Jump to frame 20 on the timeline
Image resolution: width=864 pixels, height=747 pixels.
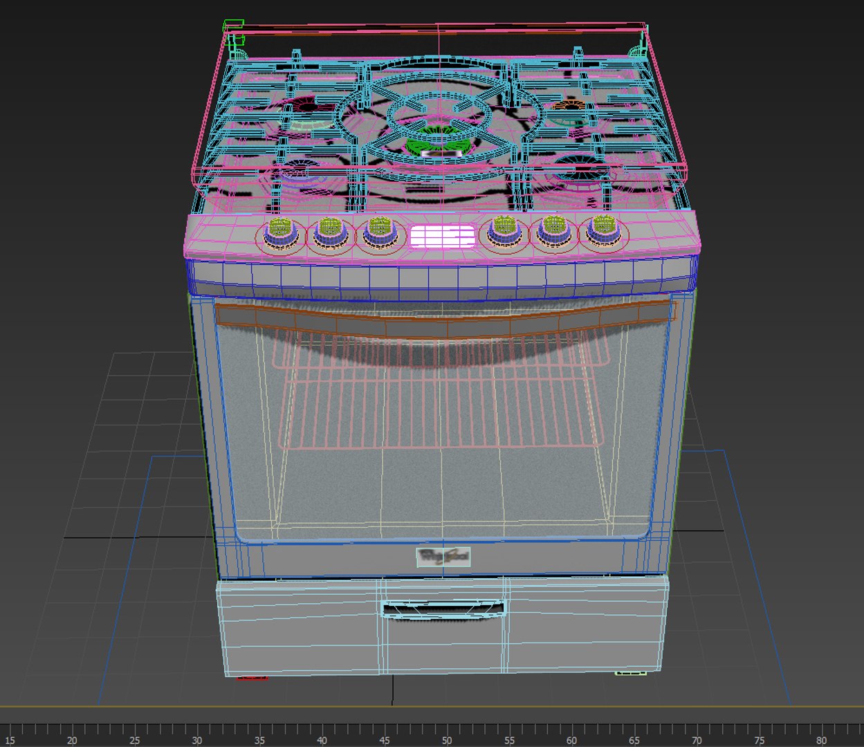[72, 740]
